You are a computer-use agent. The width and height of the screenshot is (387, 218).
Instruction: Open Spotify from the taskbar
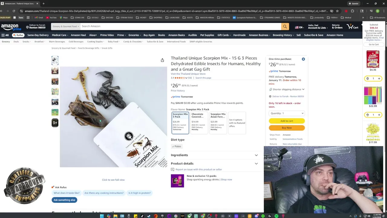(x=276, y=216)
